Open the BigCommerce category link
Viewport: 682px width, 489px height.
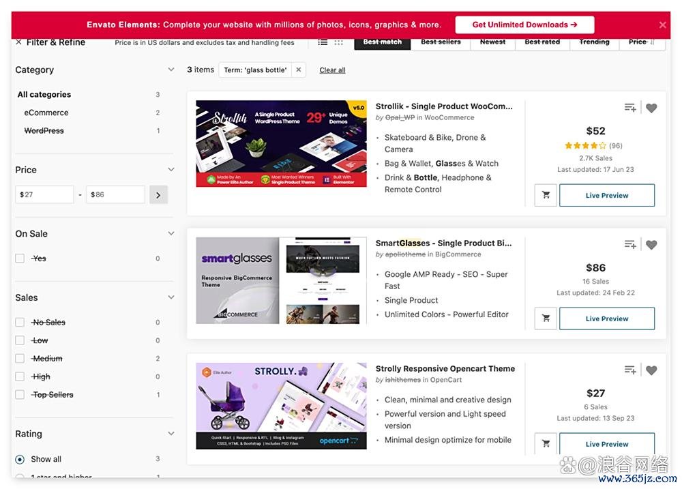click(458, 254)
